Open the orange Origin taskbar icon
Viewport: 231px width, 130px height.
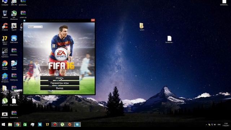[70, 125]
